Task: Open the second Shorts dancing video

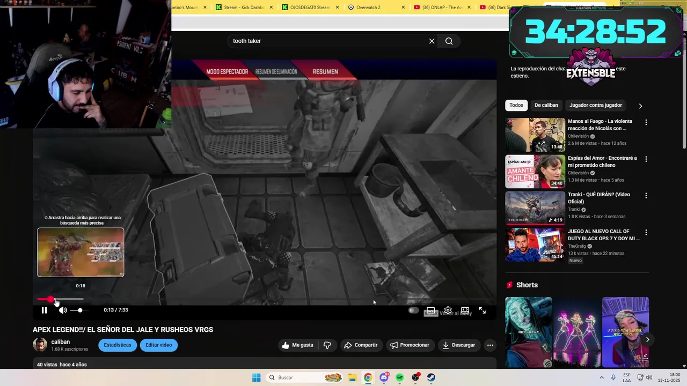Action: [577, 332]
